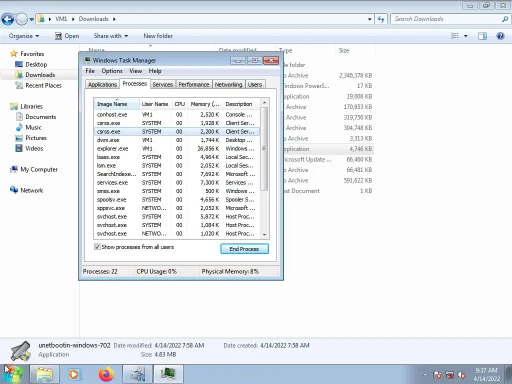Click the Forward navigation arrow in Explorer
This screenshot has width=512, height=384.
coord(21,19)
